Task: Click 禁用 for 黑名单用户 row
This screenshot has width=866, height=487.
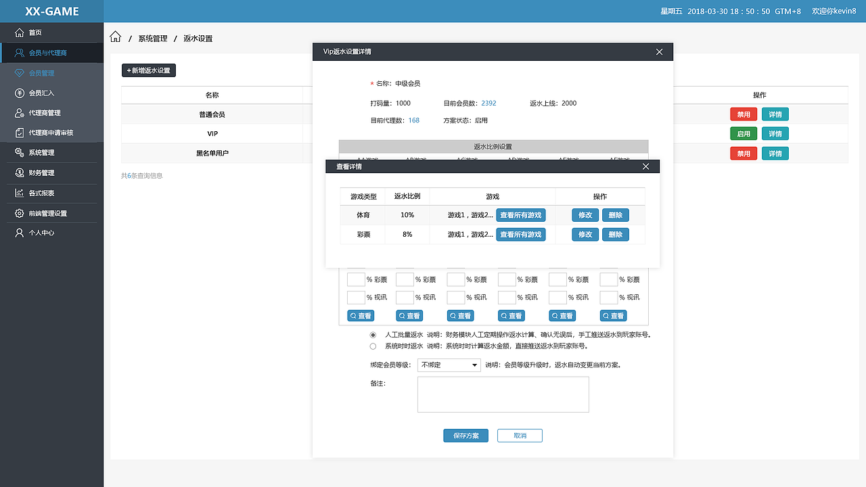Action: click(x=744, y=154)
